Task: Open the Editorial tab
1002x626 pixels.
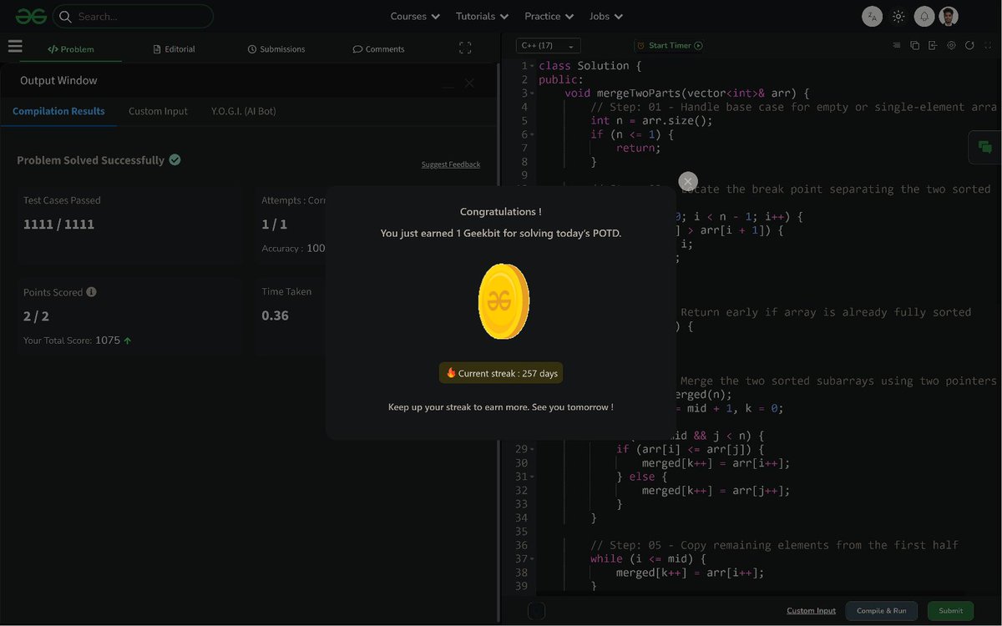Action: 175,49
